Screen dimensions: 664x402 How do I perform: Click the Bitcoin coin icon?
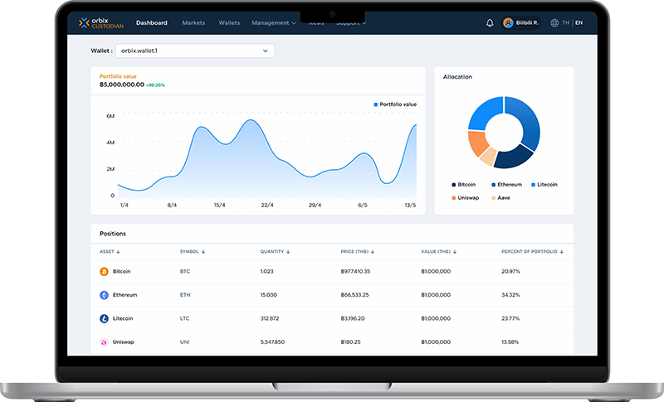tap(104, 271)
